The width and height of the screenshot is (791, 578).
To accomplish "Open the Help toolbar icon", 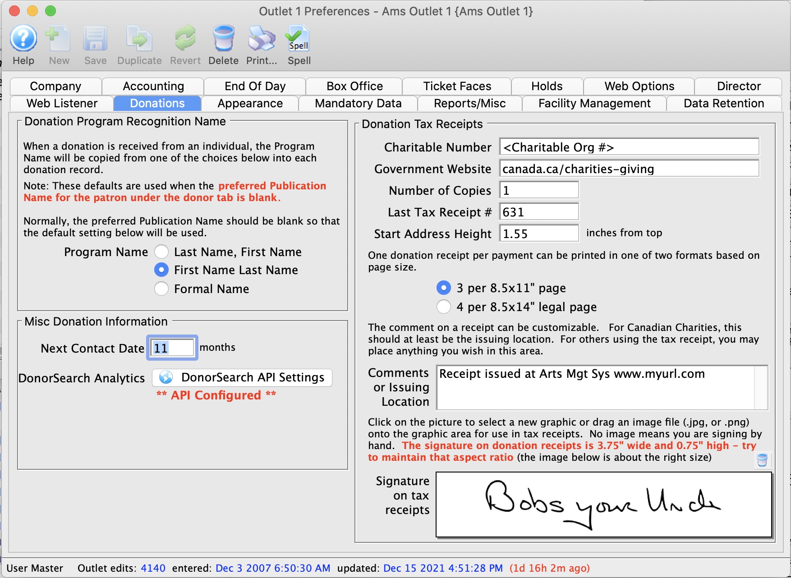I will (x=23, y=39).
